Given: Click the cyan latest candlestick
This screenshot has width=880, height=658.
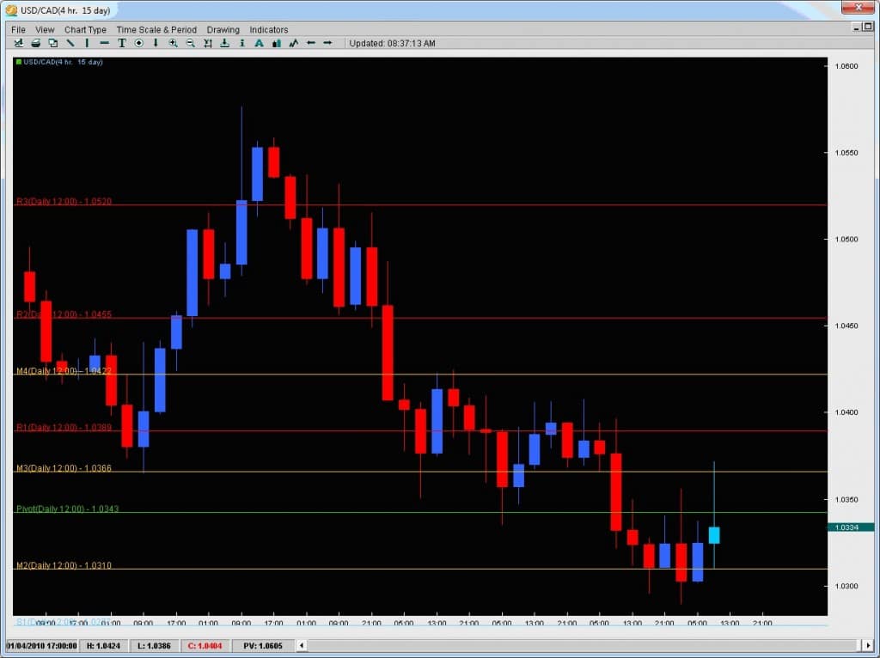Looking at the screenshot, I should (714, 535).
